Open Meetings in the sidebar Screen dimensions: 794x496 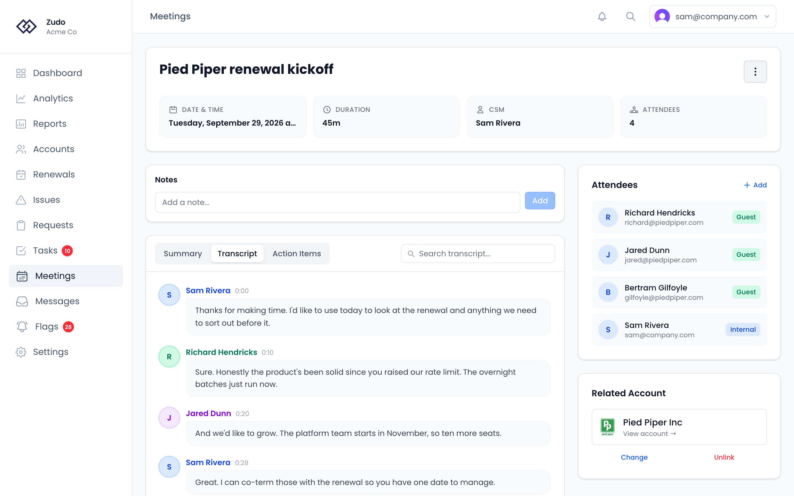[66, 276]
